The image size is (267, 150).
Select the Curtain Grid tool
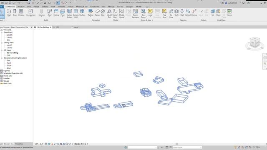(76, 13)
